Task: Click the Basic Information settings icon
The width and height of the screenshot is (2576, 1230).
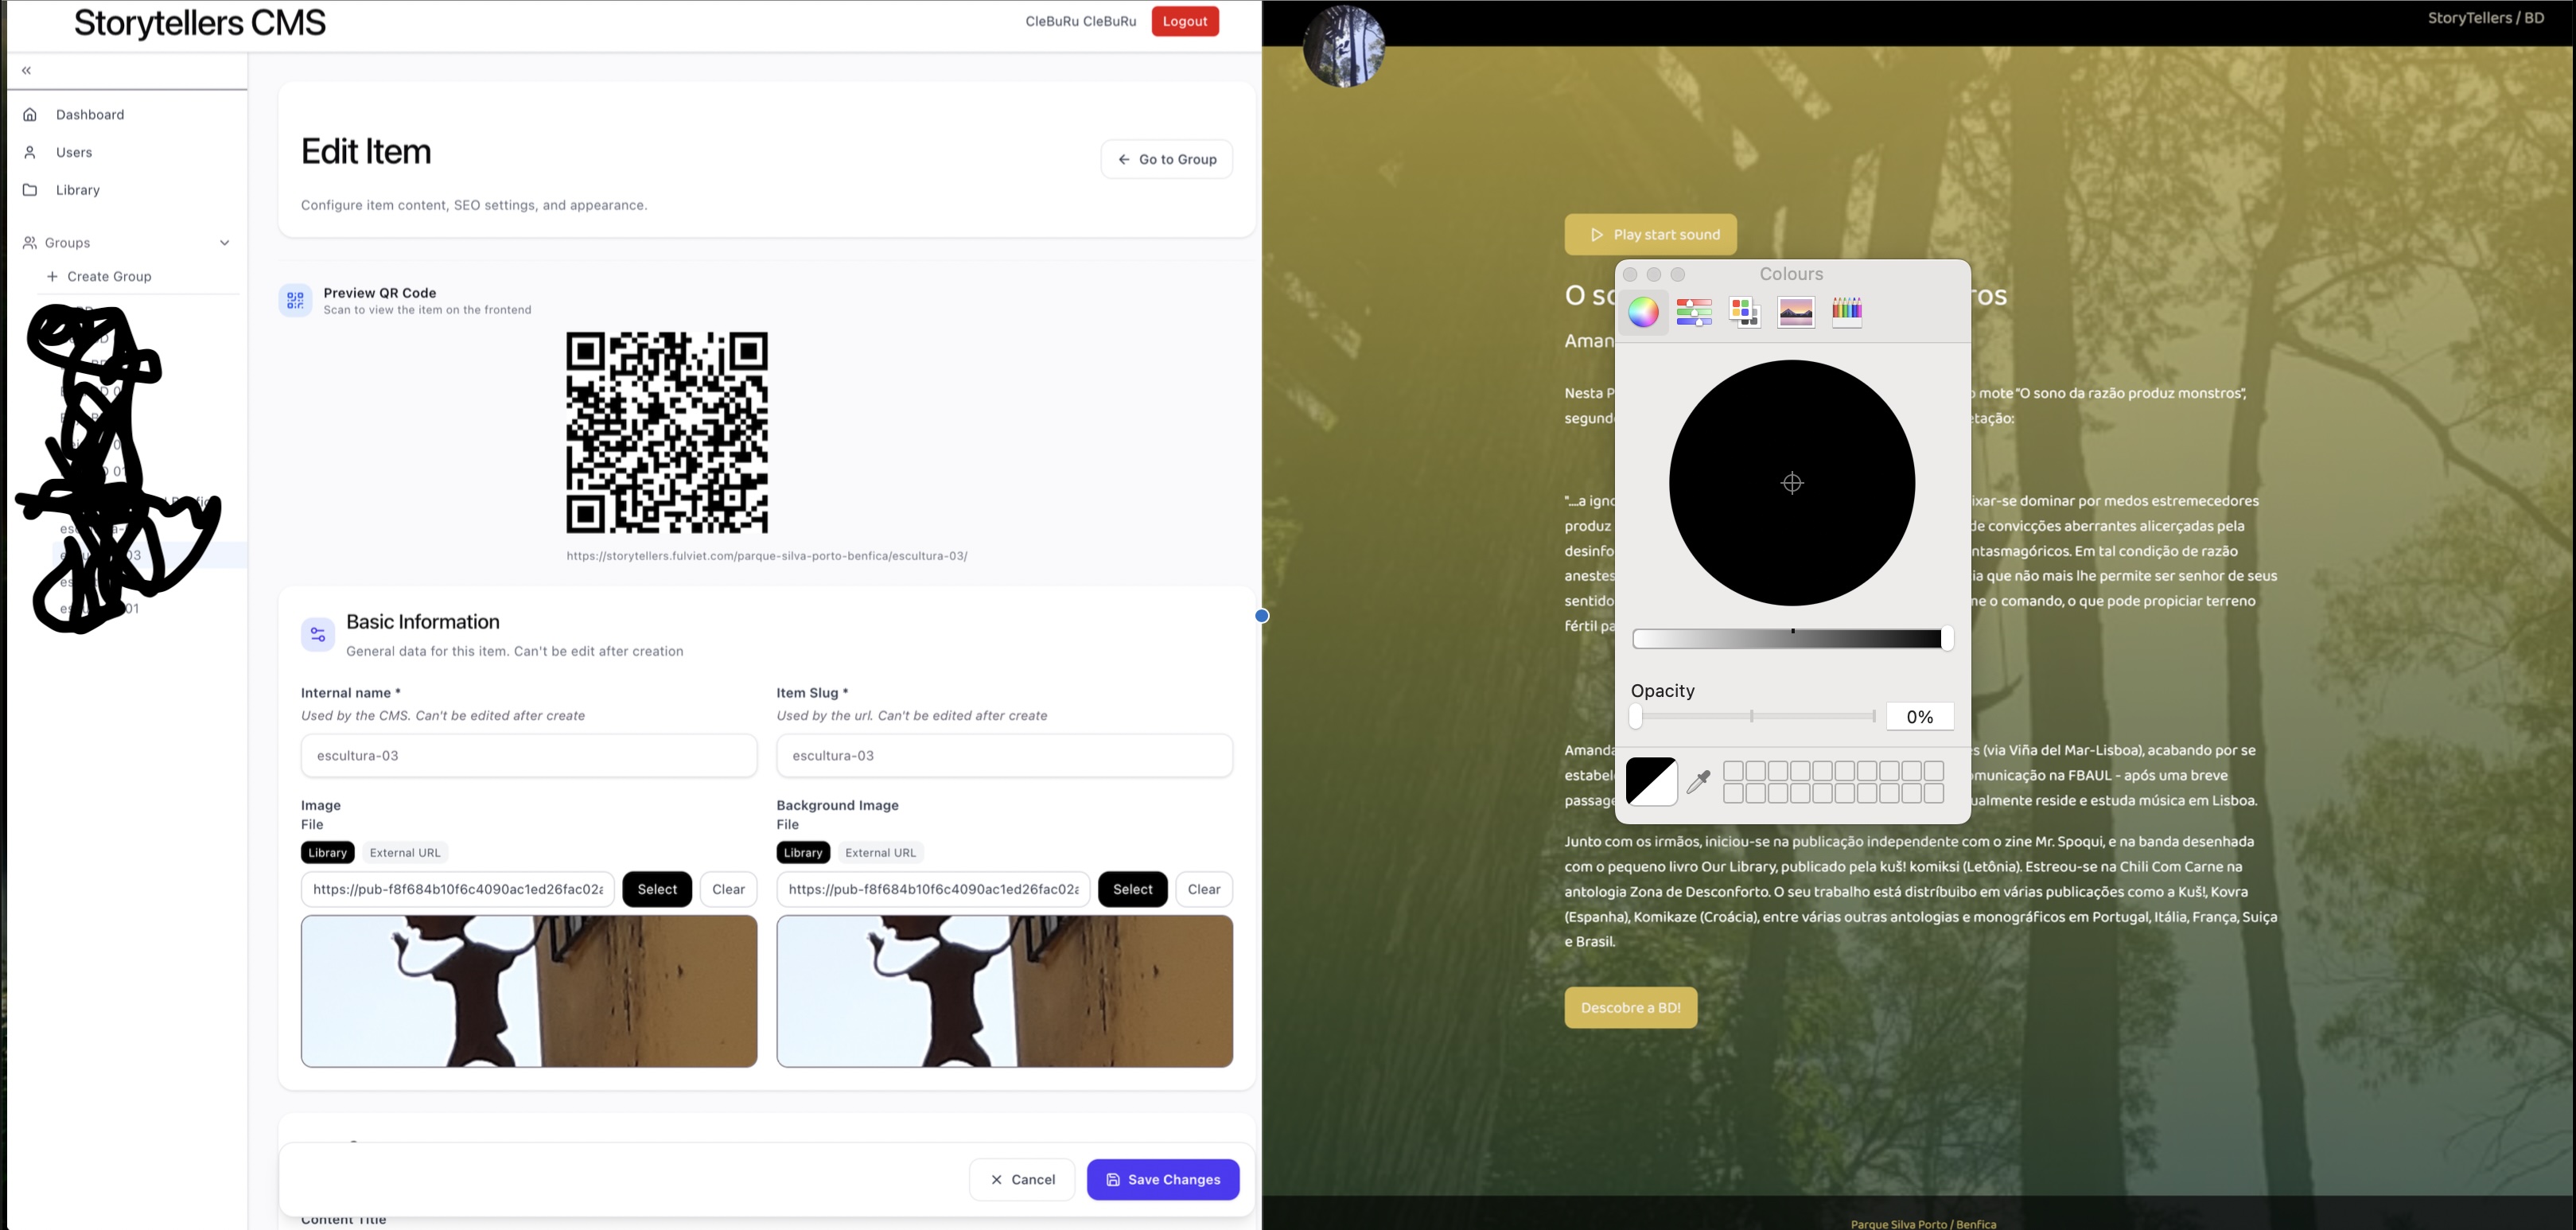Action: pyautogui.click(x=318, y=634)
